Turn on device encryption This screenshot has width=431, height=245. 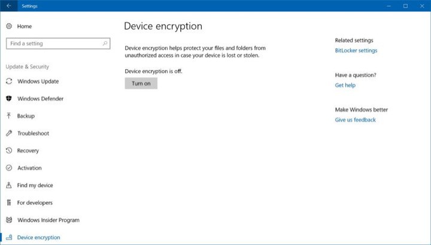141,84
